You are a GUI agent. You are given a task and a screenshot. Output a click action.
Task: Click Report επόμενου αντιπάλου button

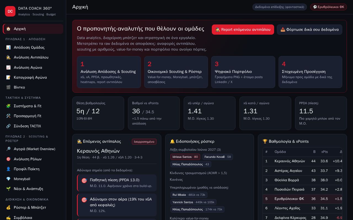tap(243, 29)
